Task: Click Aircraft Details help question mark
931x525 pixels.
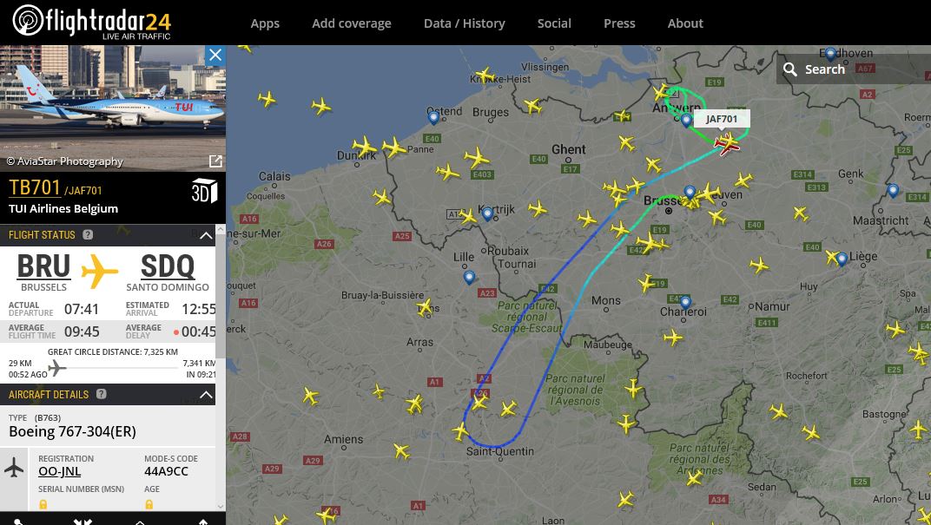Action: click(x=102, y=394)
